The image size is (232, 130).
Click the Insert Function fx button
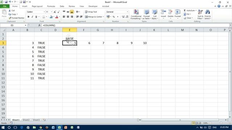39,25
